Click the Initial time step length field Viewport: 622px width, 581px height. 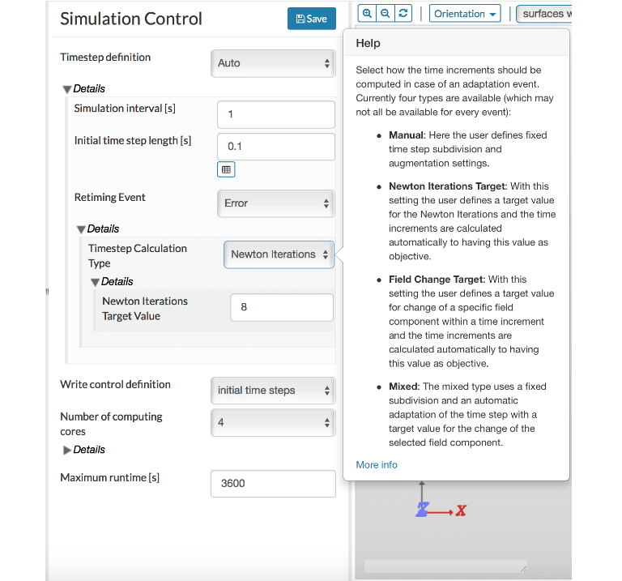point(275,147)
